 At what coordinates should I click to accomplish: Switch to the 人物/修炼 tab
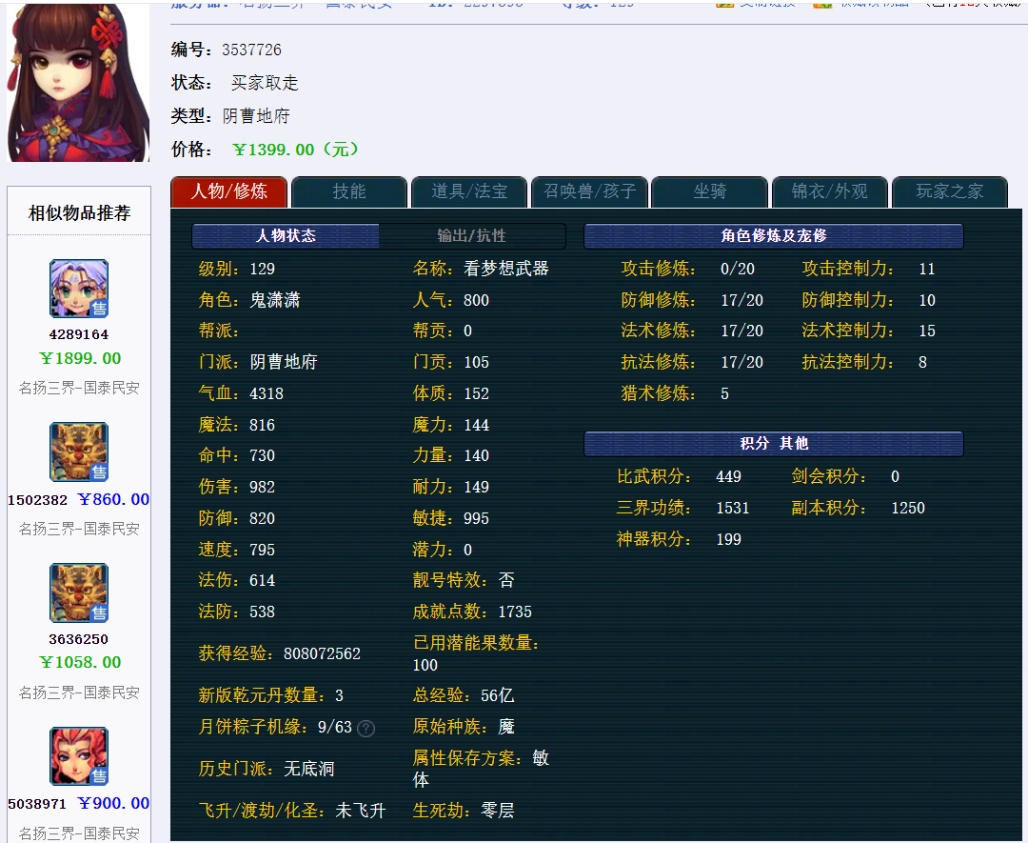(228, 191)
